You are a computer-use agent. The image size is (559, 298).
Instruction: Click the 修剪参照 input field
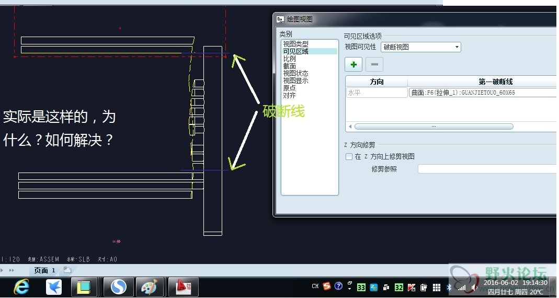487,169
